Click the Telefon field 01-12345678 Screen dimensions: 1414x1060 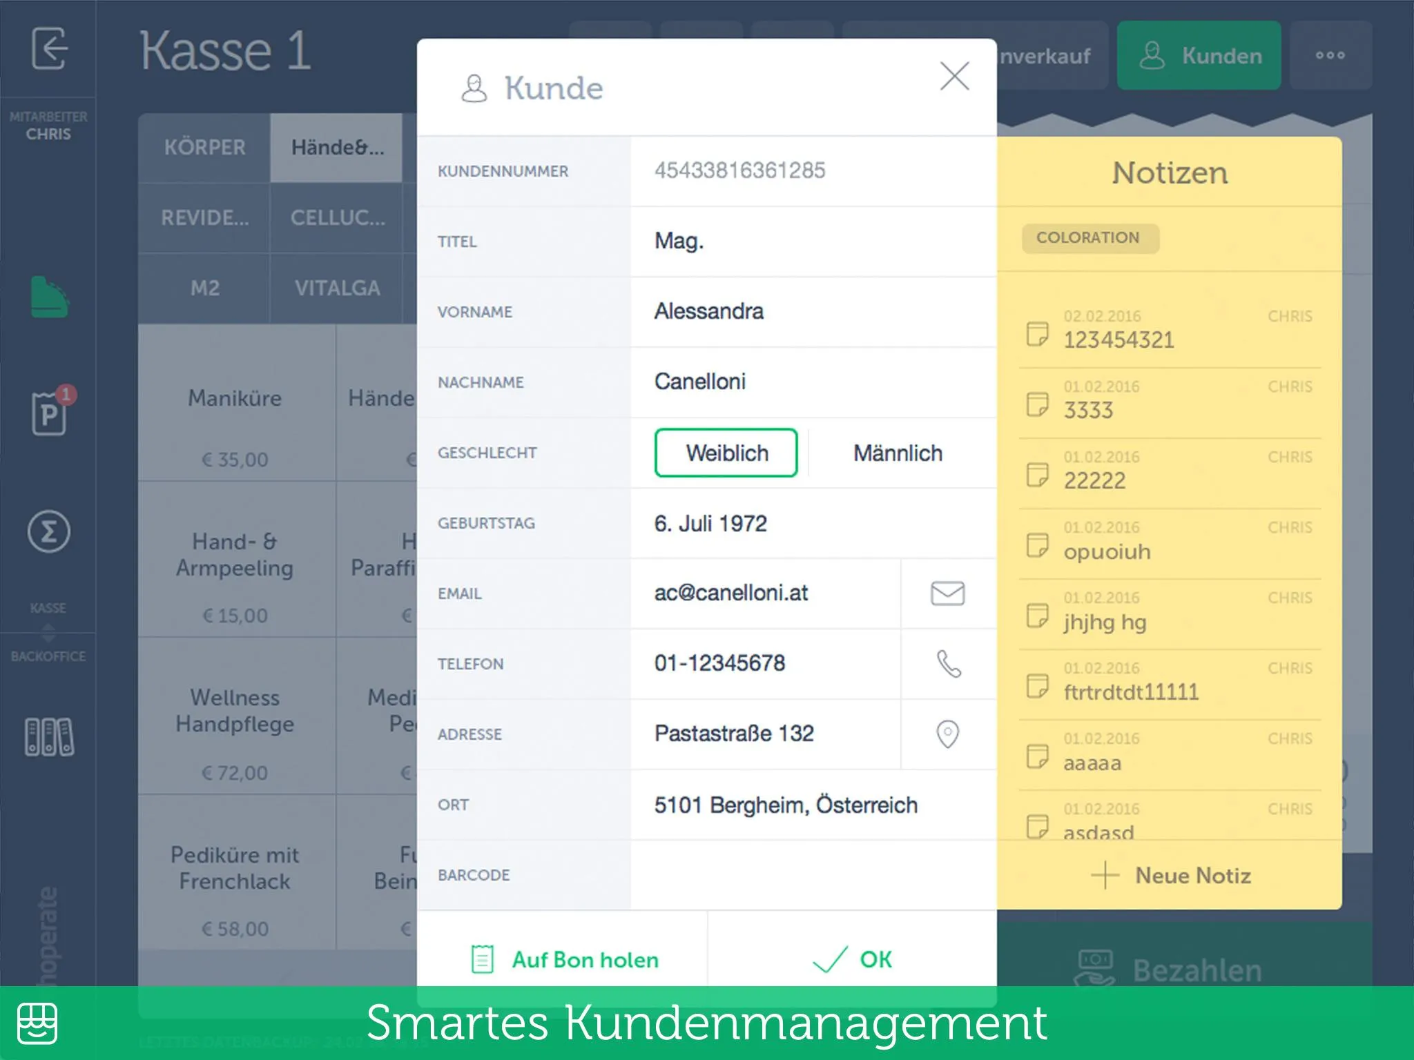(766, 664)
